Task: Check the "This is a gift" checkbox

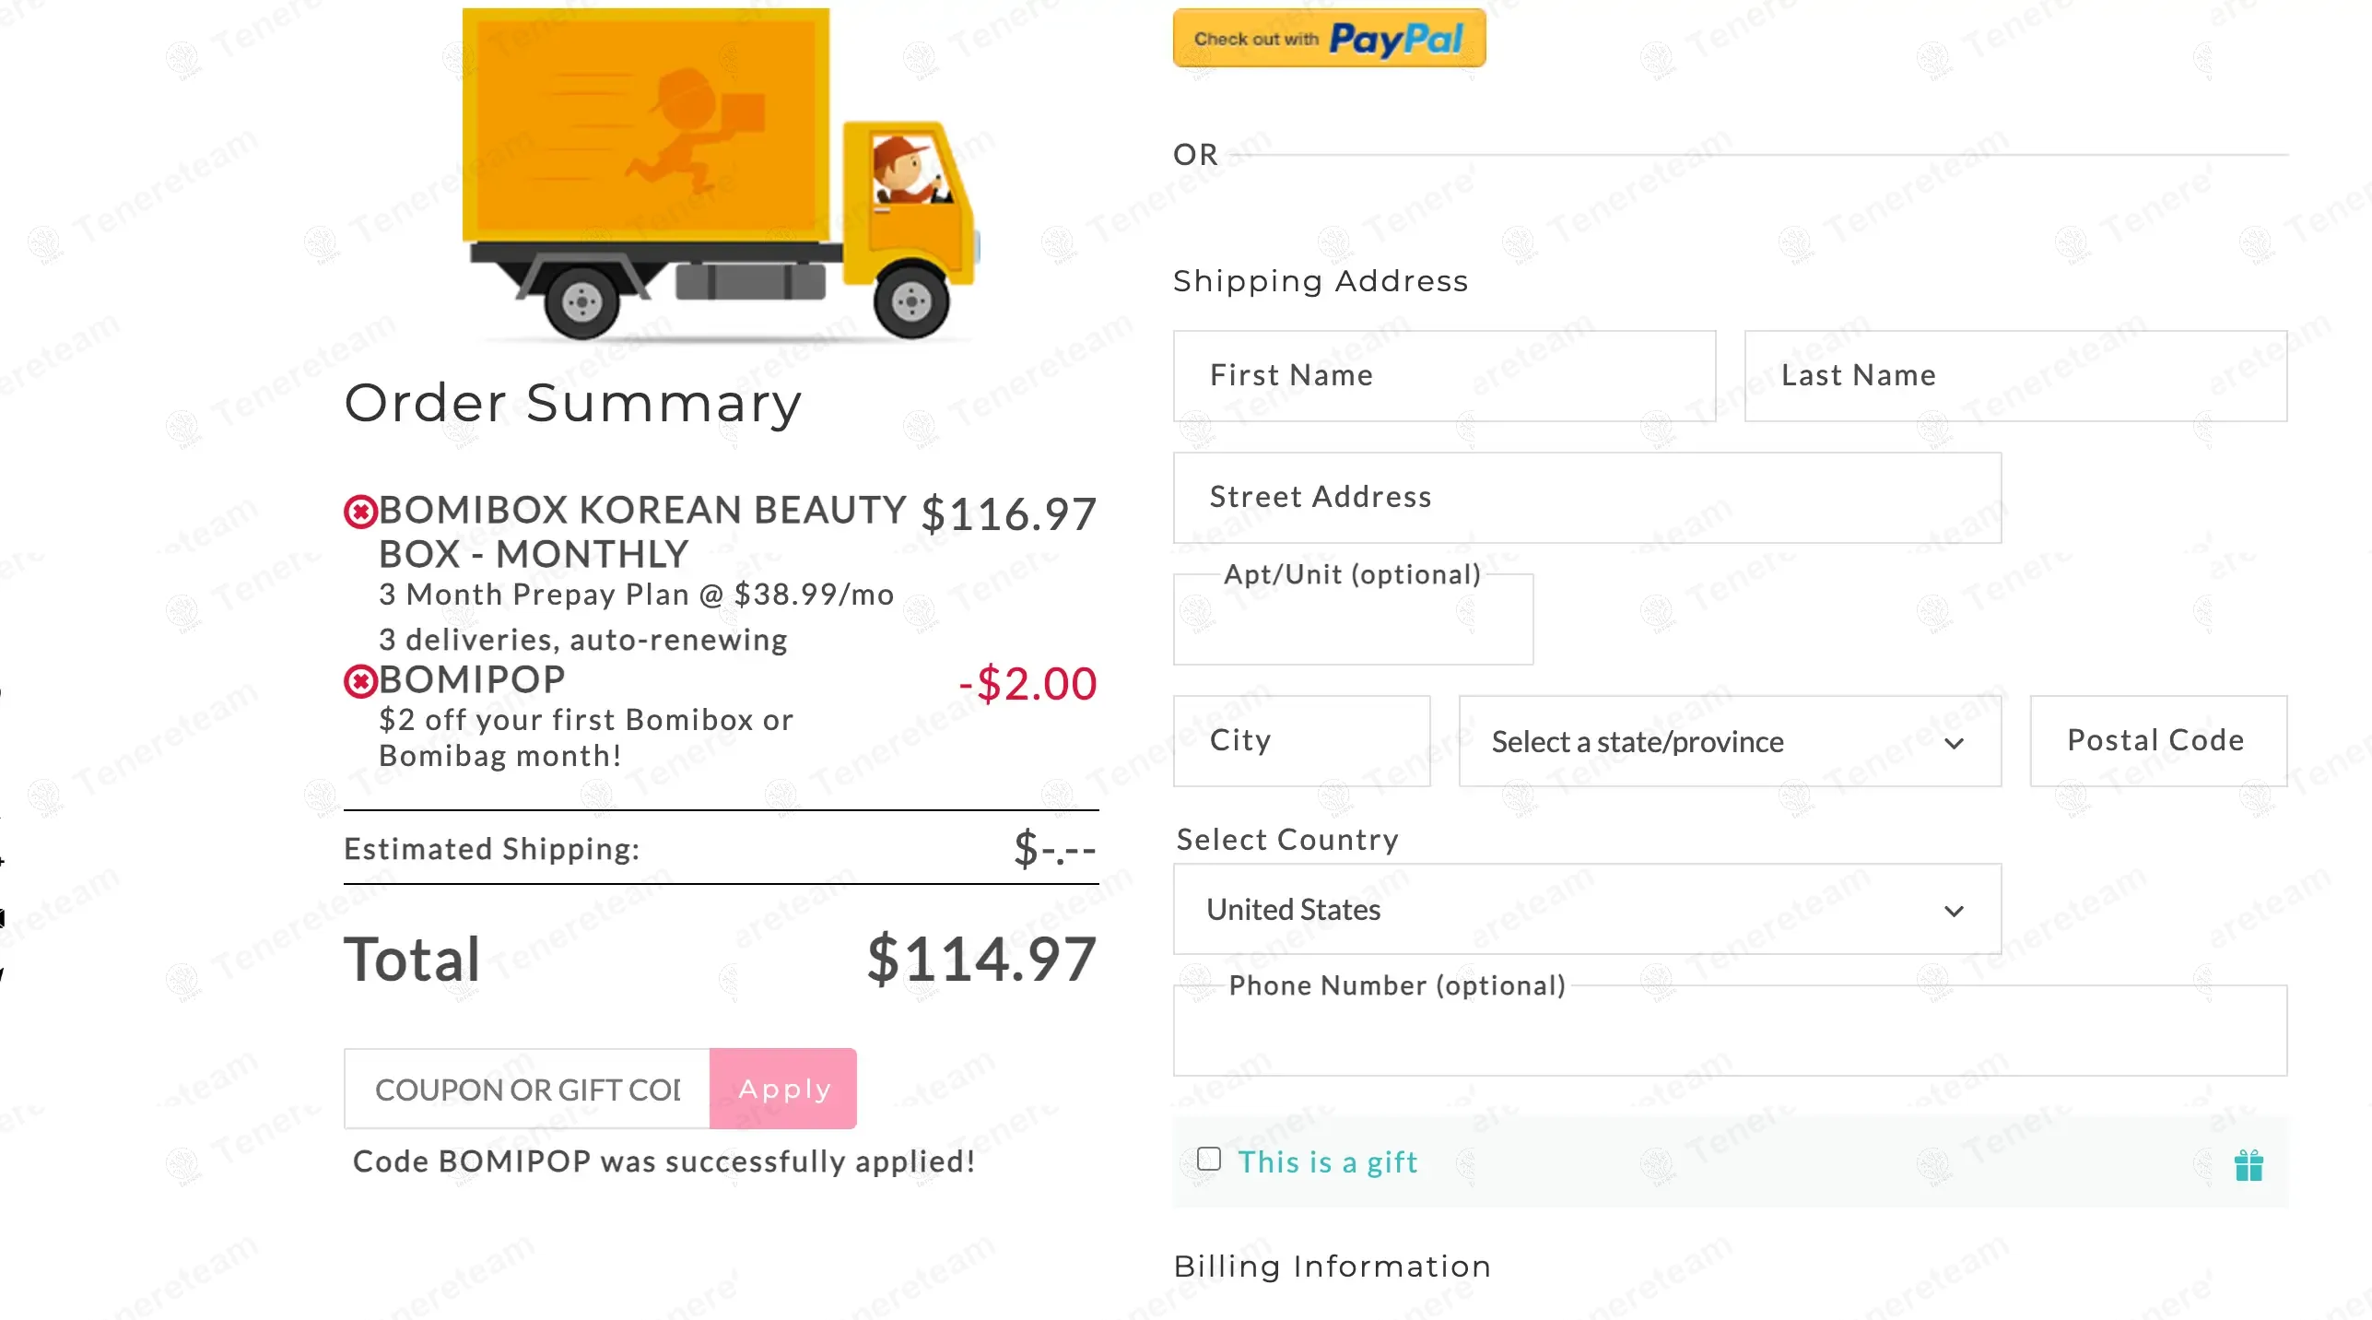Action: click(x=1208, y=1160)
